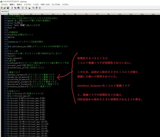Click the 'sinnkoudo=0' line
The width and height of the screenshot is (160, 137).
[x=38, y=63]
